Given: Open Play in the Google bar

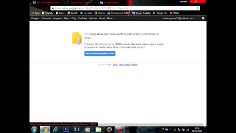Looking at the screenshot, I should click(x=74, y=18).
